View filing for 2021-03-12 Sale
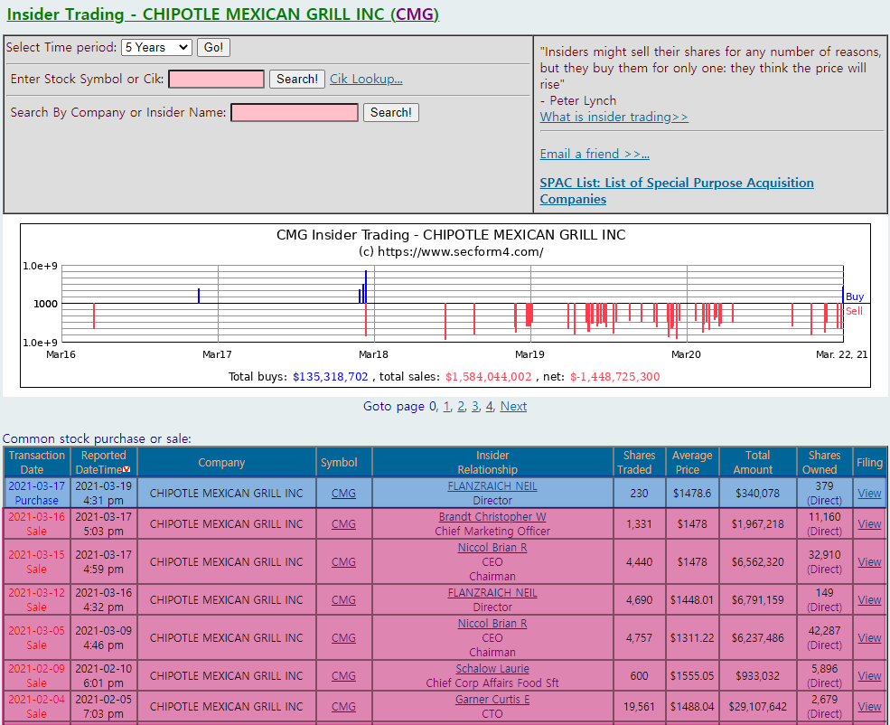890x725 pixels. click(x=869, y=599)
